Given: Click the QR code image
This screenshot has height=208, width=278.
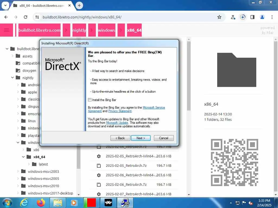Looking at the screenshot, I should point(234,162).
